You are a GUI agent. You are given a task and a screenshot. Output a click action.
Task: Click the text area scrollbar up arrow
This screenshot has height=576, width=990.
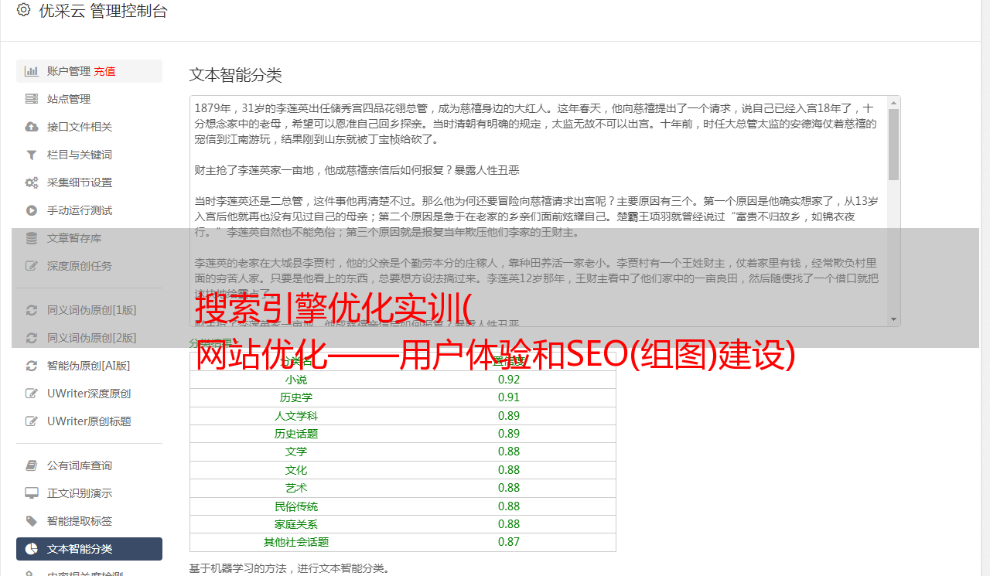pos(893,102)
